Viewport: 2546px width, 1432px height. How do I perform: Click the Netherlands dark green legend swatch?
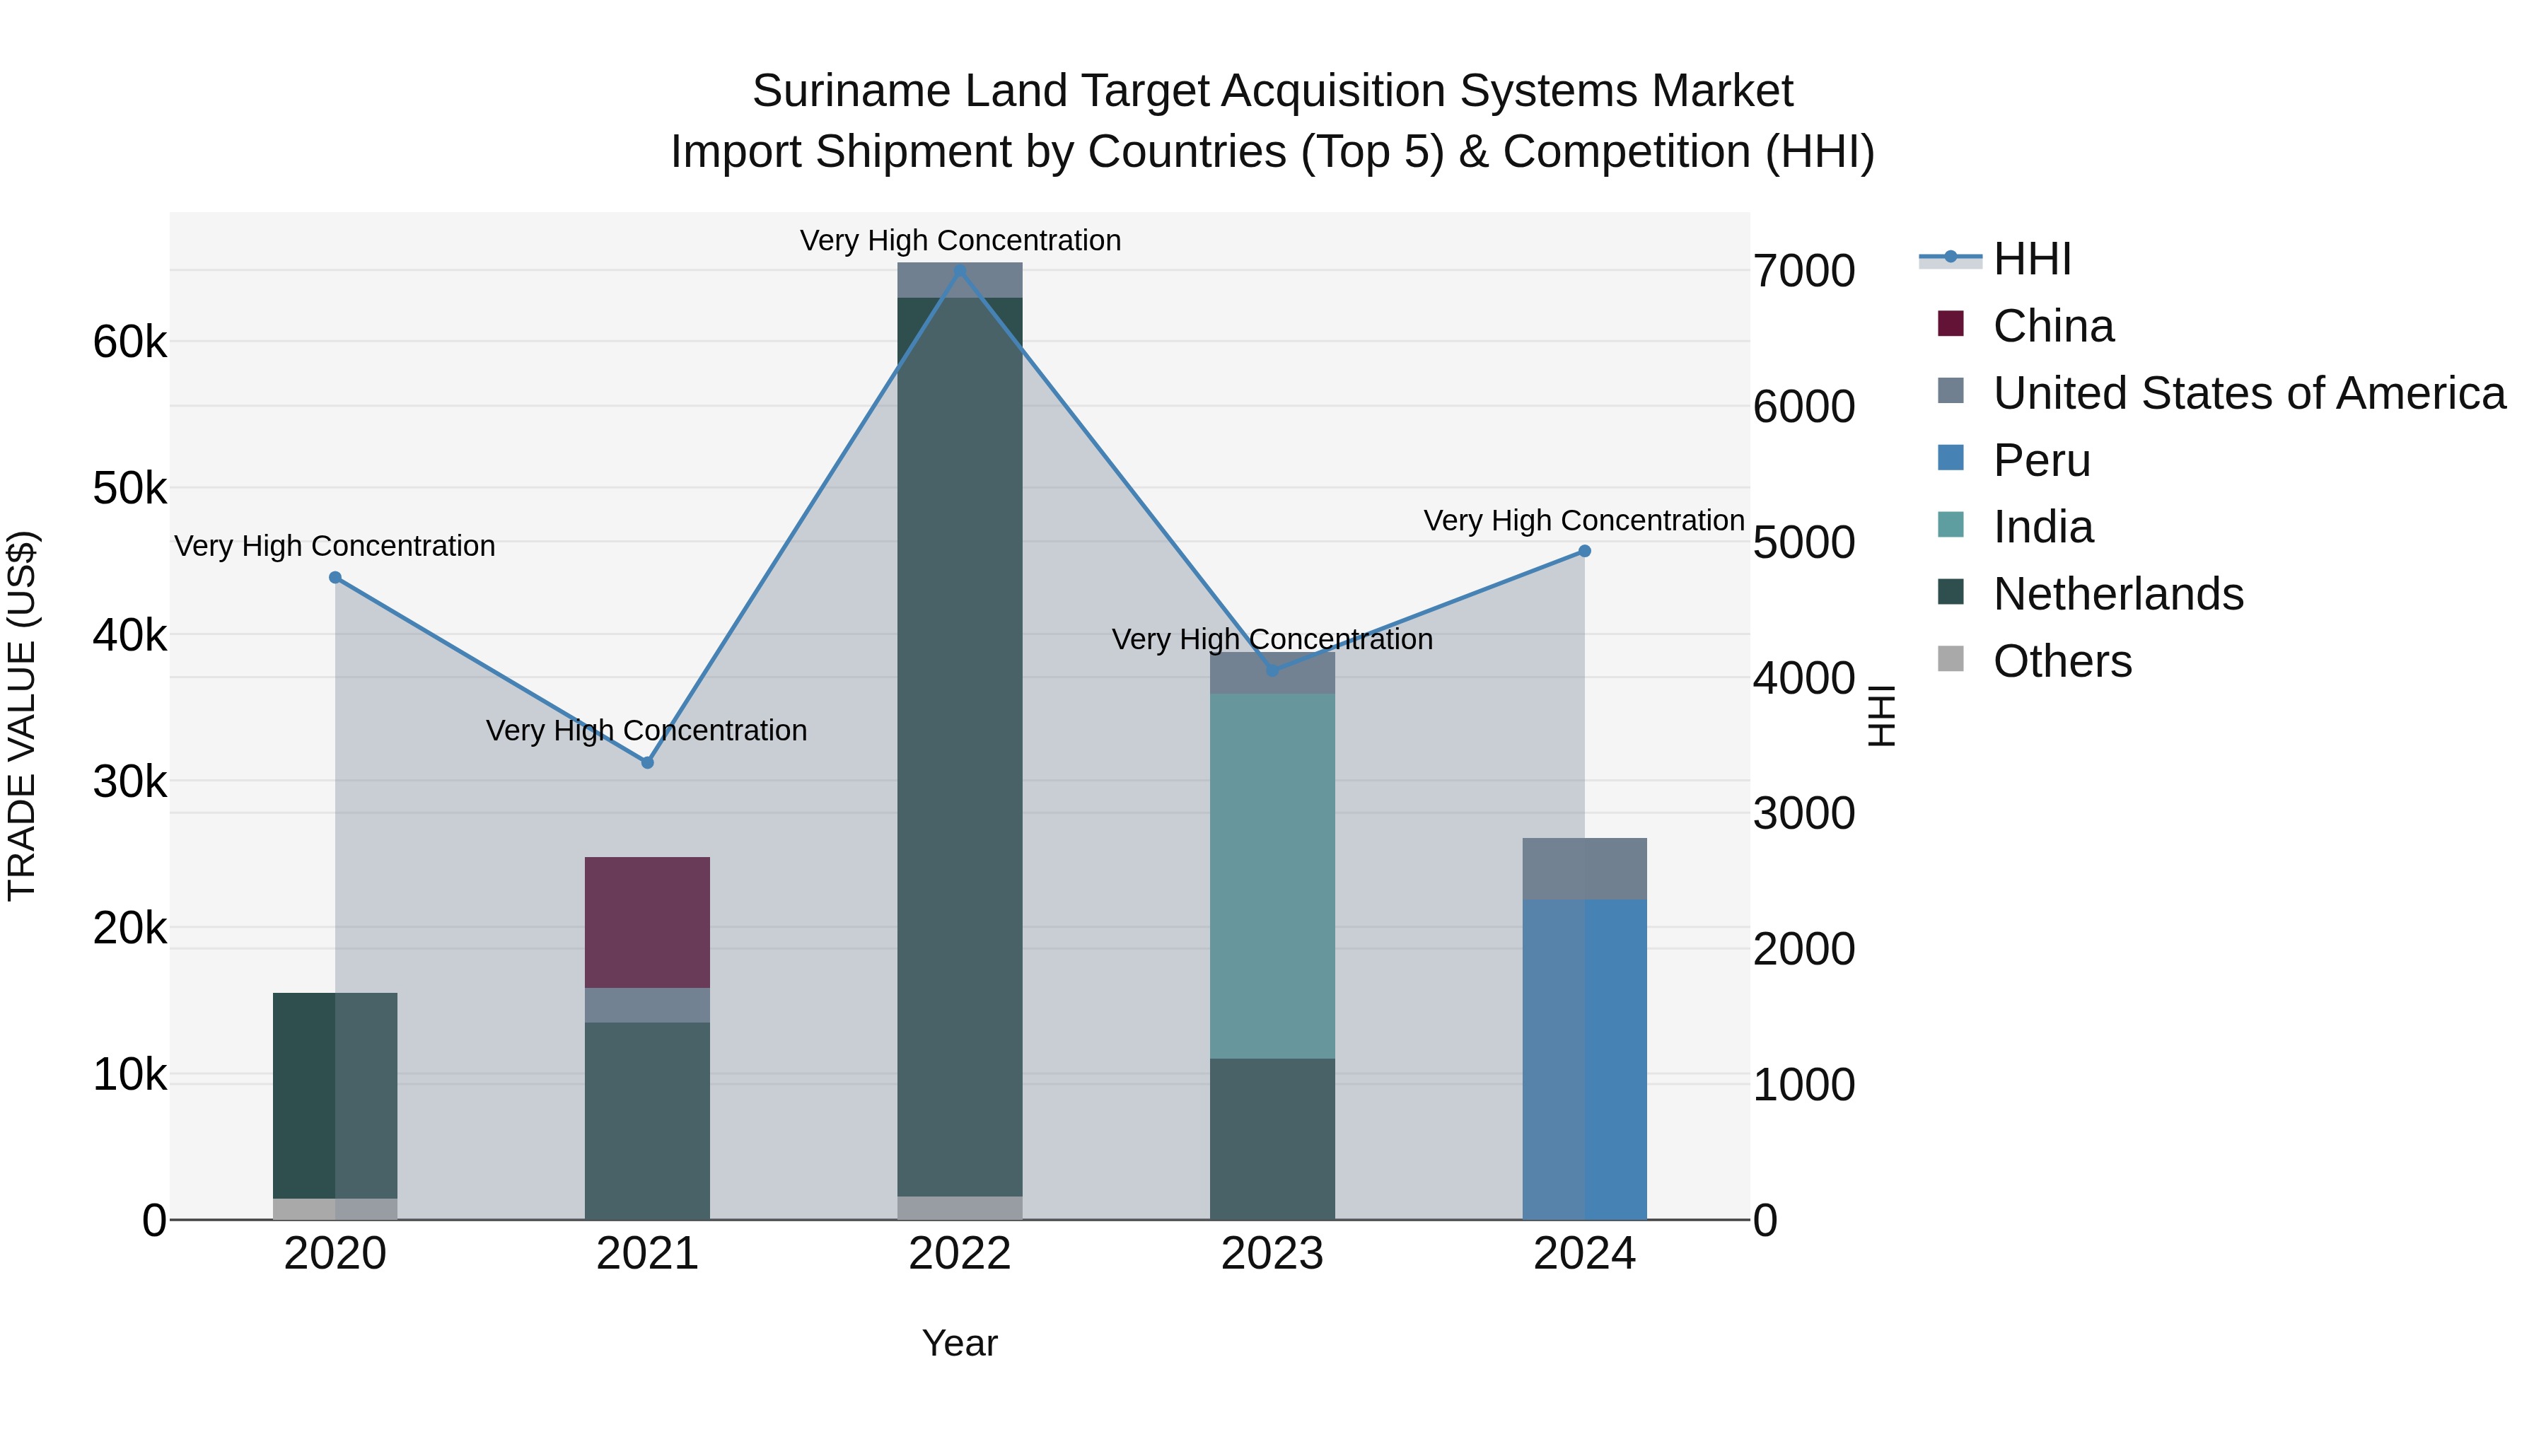[x=1951, y=591]
